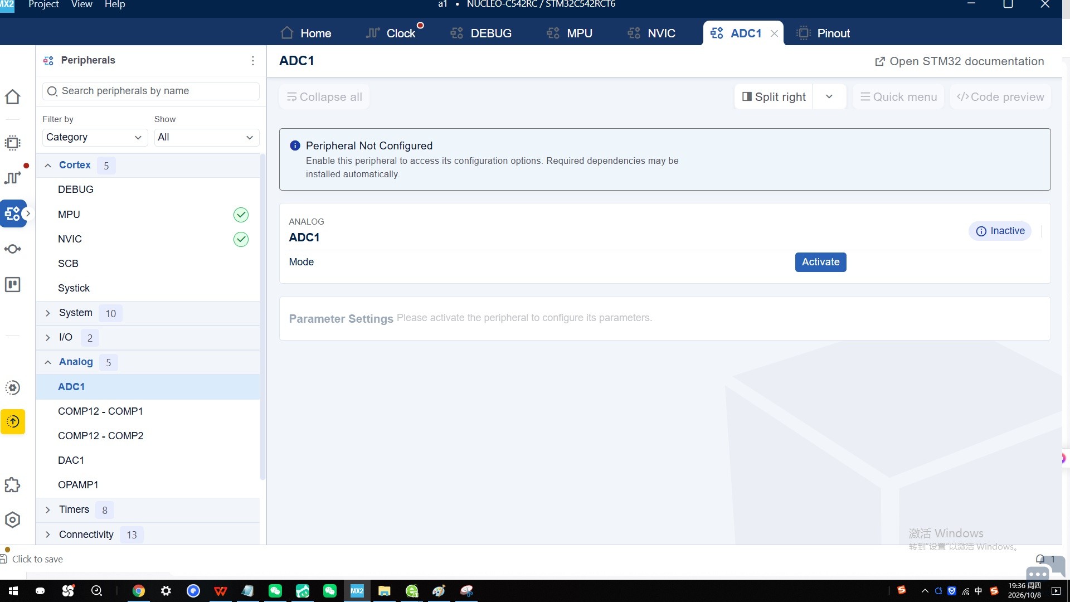
Task: Switch to the Pinout tab
Action: click(x=823, y=33)
